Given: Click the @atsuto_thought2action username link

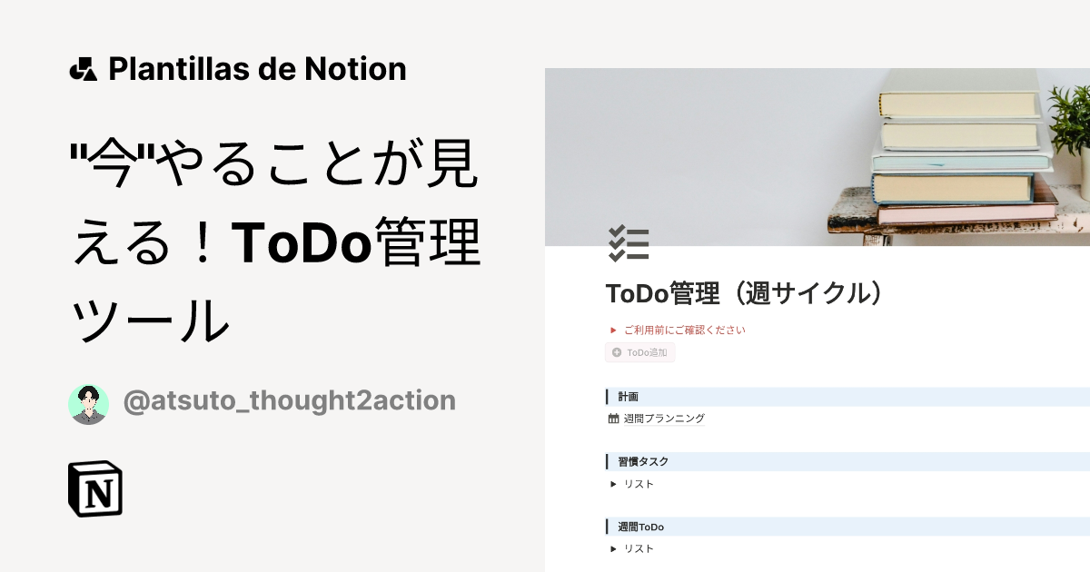Looking at the screenshot, I should [x=290, y=400].
